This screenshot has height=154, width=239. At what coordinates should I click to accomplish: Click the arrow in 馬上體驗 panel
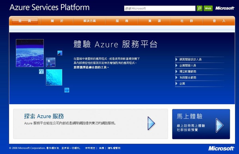(219, 125)
